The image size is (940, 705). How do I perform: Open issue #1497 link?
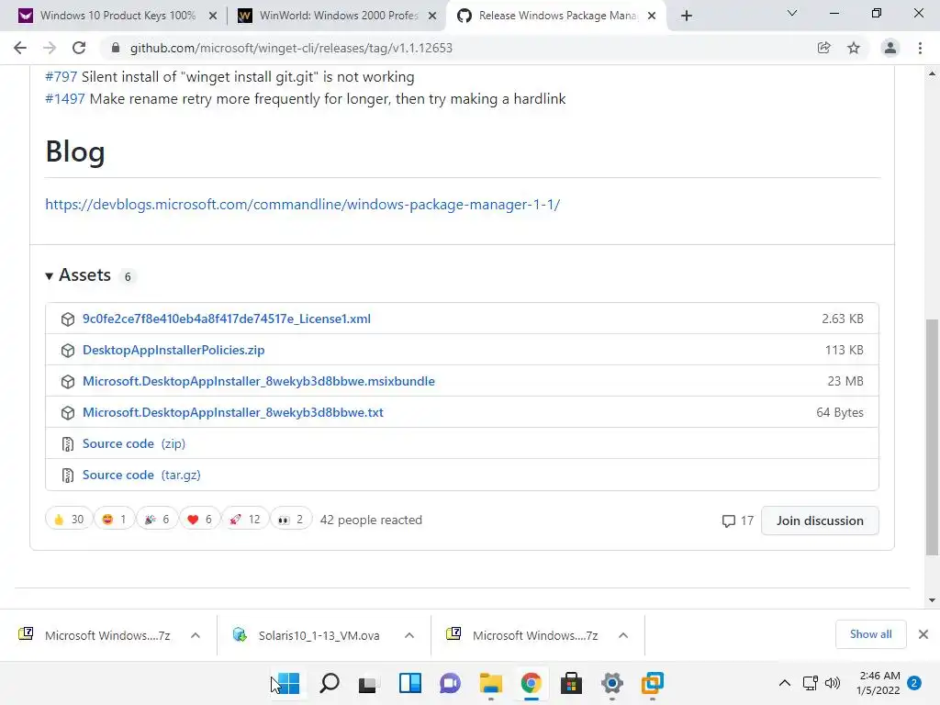click(x=65, y=99)
